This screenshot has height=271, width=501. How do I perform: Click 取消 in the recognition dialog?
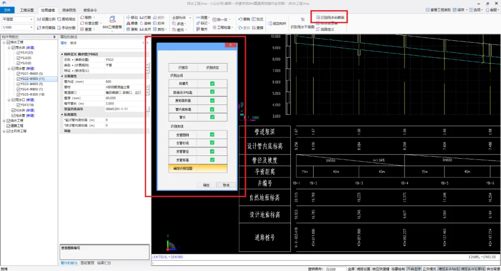click(x=226, y=185)
